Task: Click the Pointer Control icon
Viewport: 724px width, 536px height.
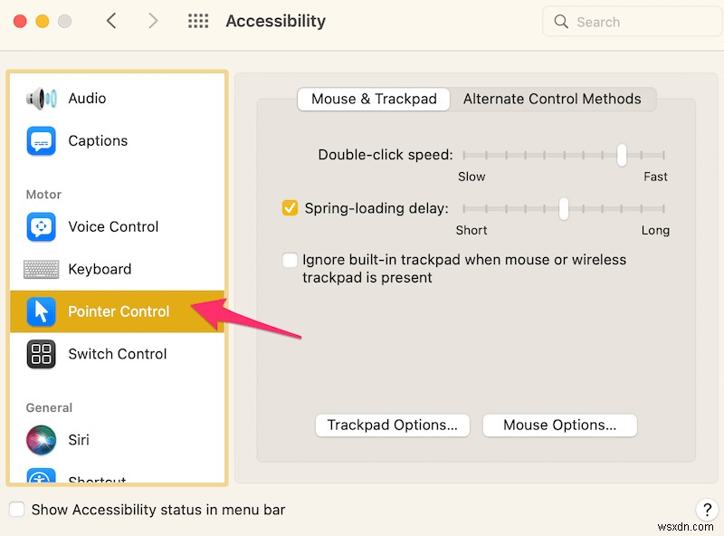Action: 41,311
